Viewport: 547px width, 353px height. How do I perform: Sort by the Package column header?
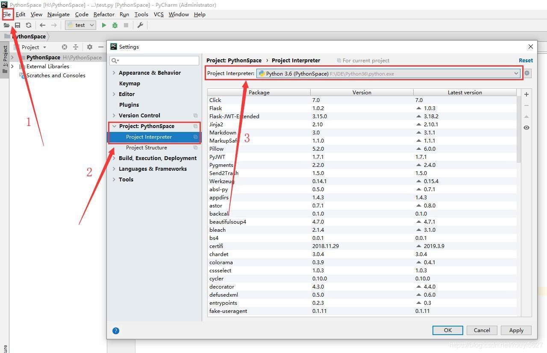pos(259,92)
